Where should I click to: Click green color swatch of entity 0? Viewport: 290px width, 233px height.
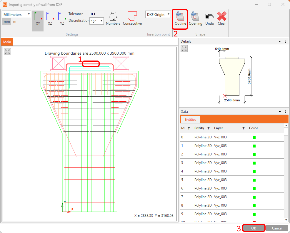pyautogui.click(x=254, y=137)
